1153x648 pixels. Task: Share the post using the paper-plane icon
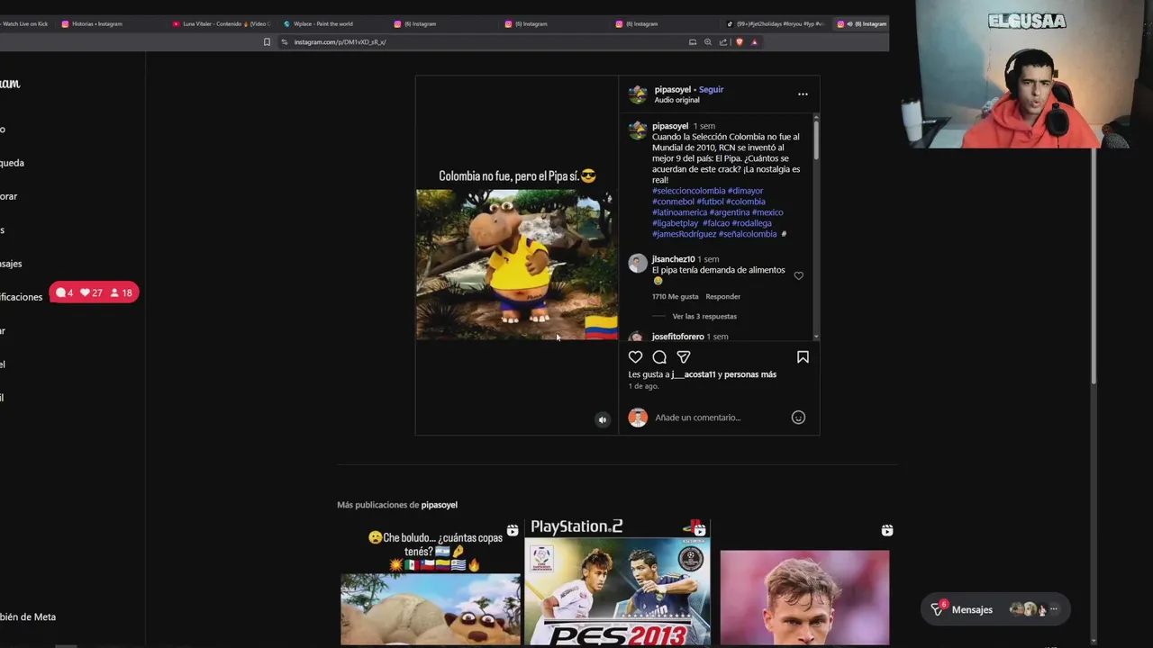coord(684,357)
